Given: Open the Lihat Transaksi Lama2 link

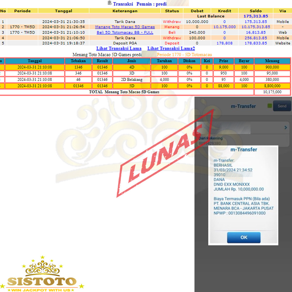Looking at the screenshot, I should [x=171, y=48].
